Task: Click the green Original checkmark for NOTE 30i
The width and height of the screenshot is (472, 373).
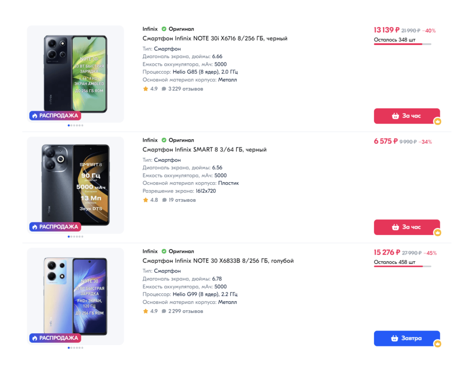Action: pos(164,29)
